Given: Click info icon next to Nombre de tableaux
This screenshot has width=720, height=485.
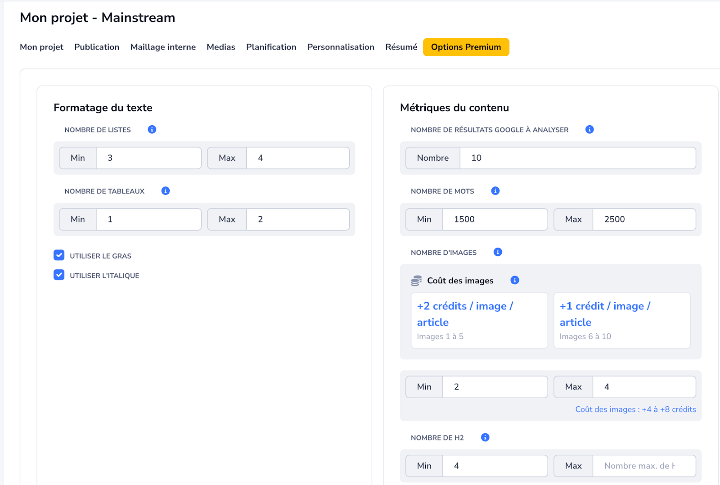Looking at the screenshot, I should (x=166, y=191).
